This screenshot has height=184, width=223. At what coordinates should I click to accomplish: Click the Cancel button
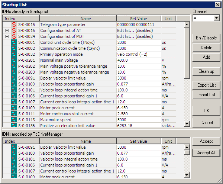click(x=206, y=123)
